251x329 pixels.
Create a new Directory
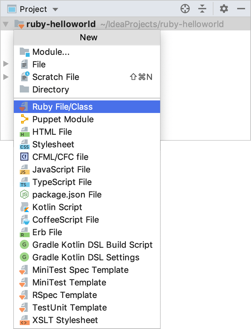point(51,90)
